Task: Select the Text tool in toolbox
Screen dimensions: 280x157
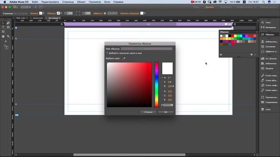Action: (x=3, y=27)
